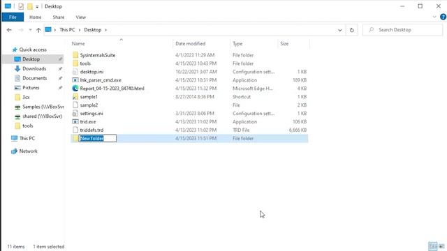
Task: Click the pin icon beside Documents
Action: click(60, 78)
